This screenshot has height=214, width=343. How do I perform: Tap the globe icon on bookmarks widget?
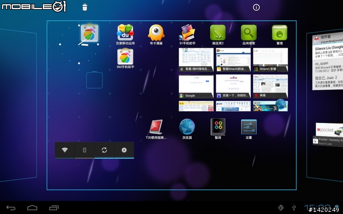(281, 104)
